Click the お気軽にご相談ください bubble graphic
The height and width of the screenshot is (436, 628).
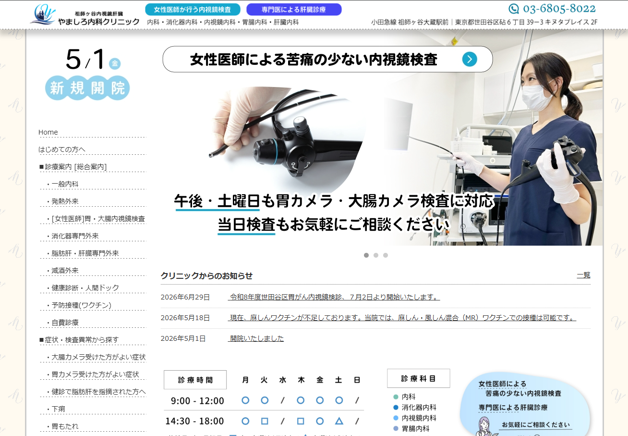[x=525, y=404]
